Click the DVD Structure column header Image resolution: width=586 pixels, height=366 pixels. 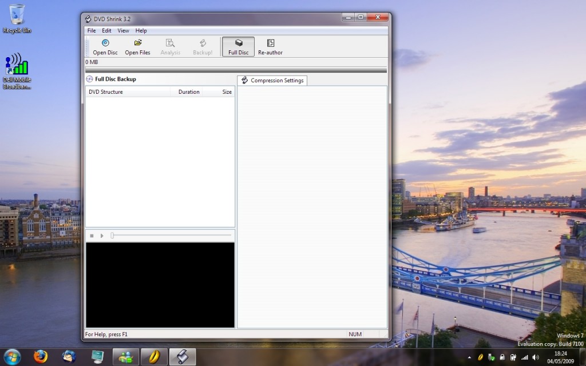point(128,92)
